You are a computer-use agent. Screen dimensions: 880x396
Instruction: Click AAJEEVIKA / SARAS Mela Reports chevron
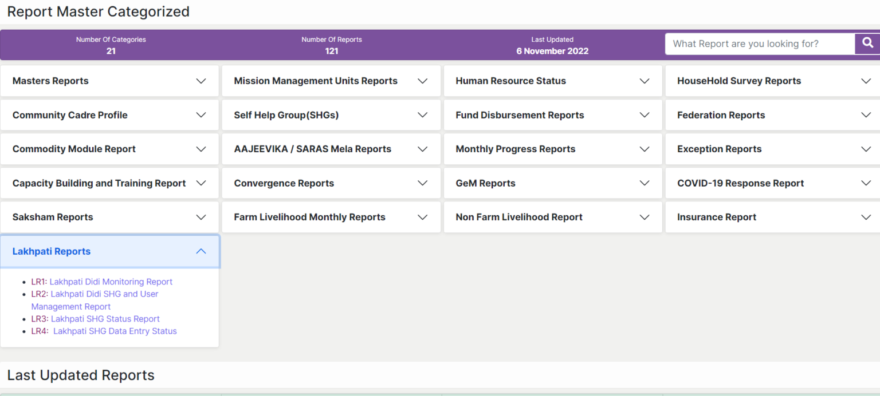[x=422, y=149]
